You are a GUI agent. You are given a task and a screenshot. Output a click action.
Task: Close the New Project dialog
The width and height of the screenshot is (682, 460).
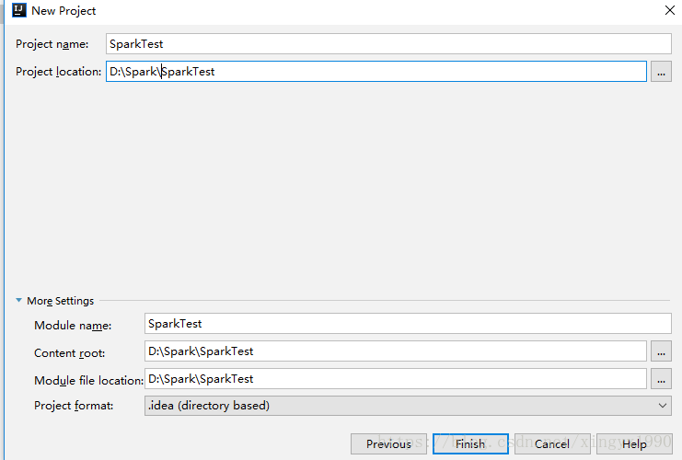pyautogui.click(x=669, y=10)
